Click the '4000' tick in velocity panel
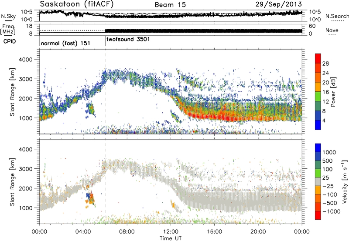This screenshot has height=241, width=349. (25, 149)
